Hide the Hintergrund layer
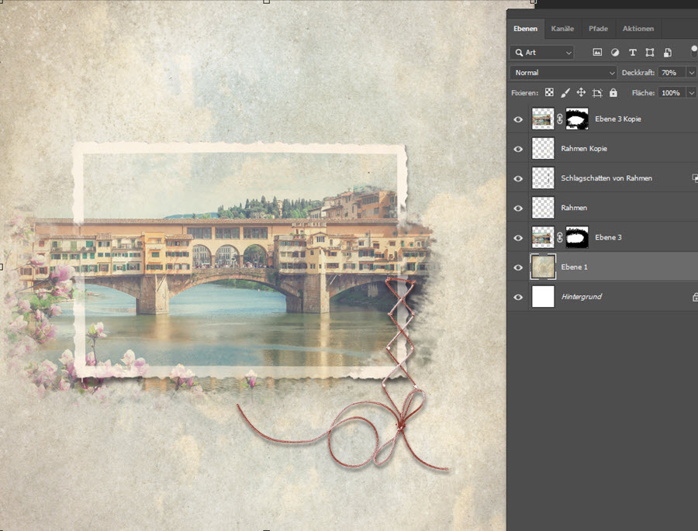Image resolution: width=698 pixels, height=531 pixels. point(518,297)
